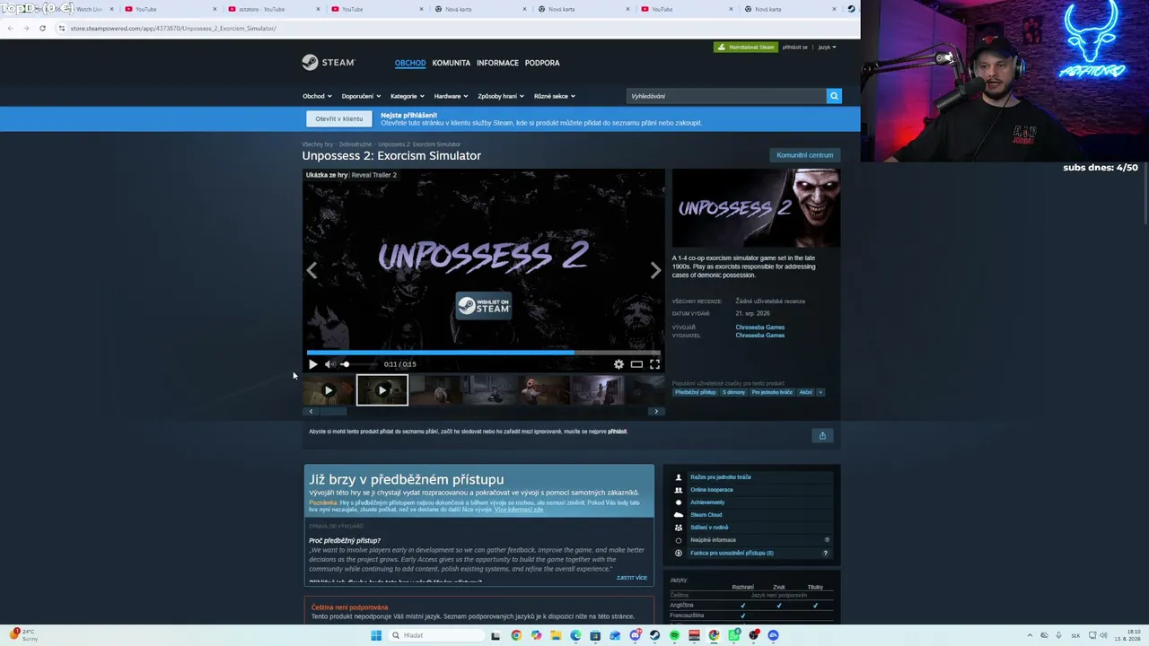This screenshot has height=646, width=1149.
Task: Click the Všechny hry breadcrumb link
Action: 318,144
